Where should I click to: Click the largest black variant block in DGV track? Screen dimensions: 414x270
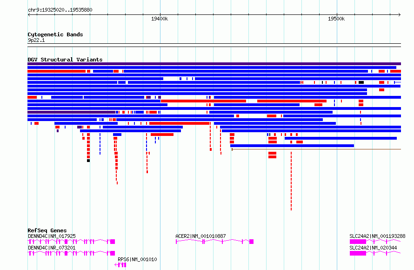tap(361, 82)
